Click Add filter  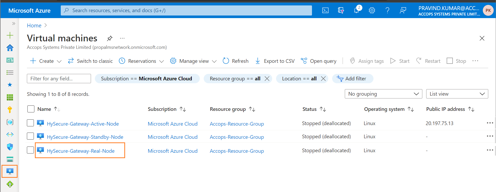[x=353, y=79]
